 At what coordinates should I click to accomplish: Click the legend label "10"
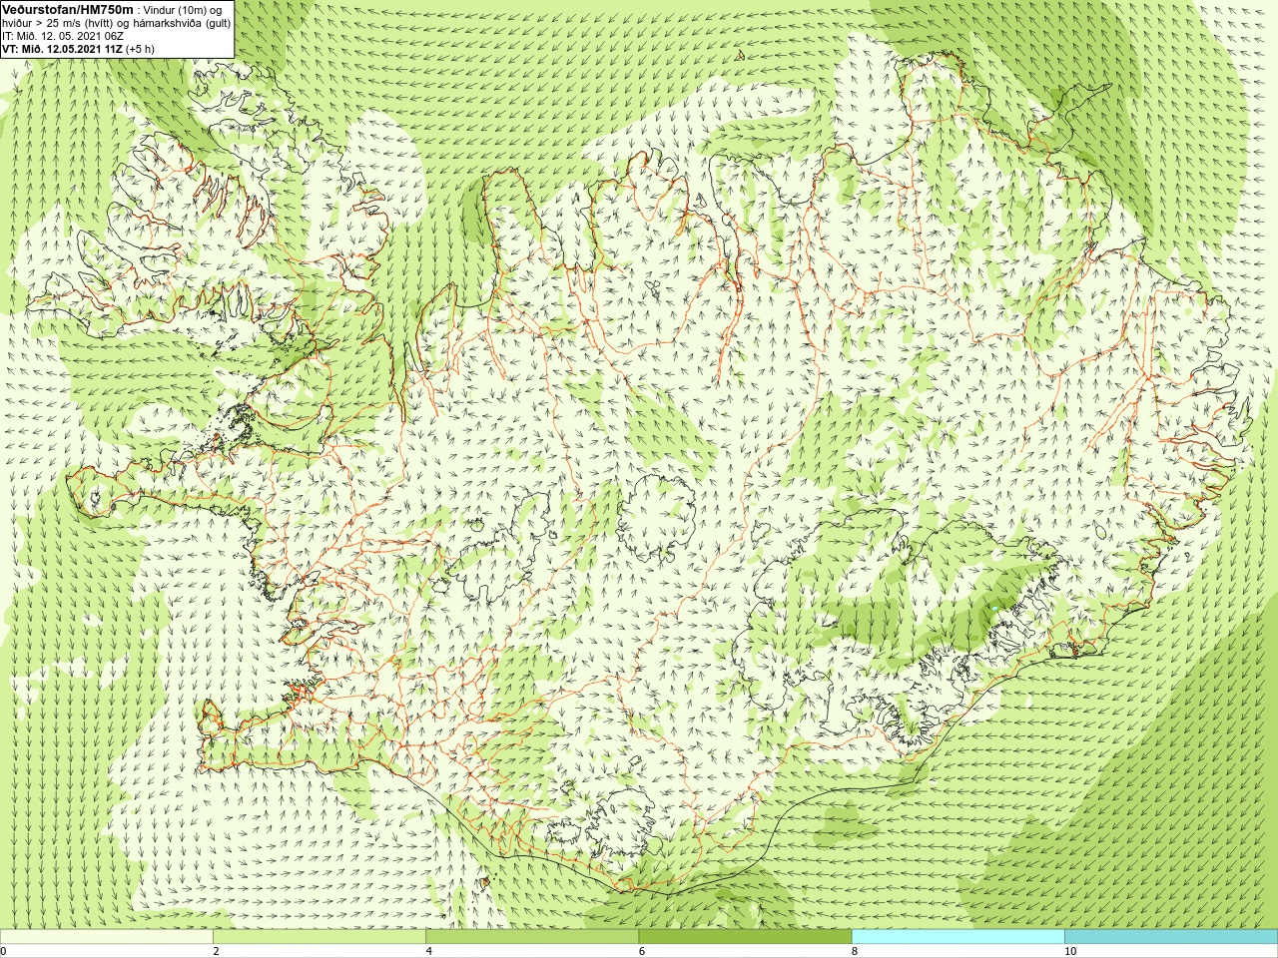pyautogui.click(x=1069, y=951)
